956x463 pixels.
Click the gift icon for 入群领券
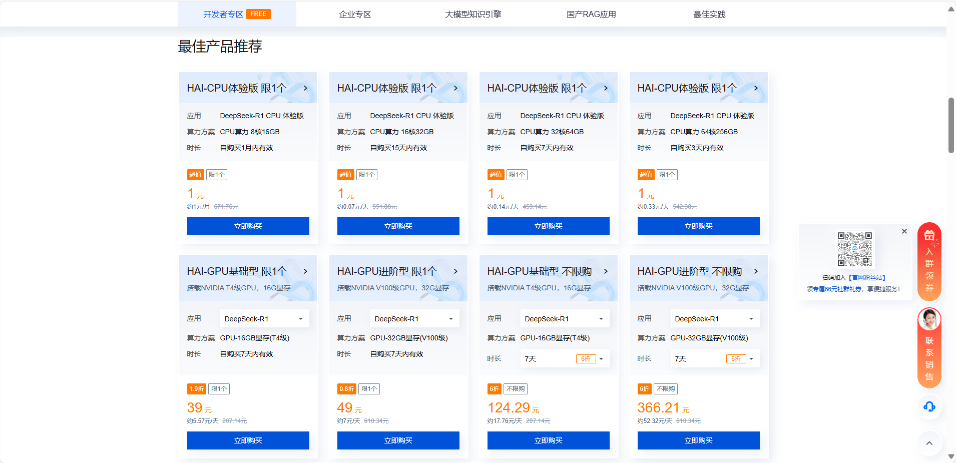pos(929,235)
